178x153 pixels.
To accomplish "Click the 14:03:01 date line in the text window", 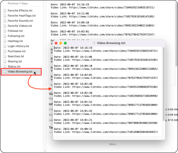I will coord(73,75).
